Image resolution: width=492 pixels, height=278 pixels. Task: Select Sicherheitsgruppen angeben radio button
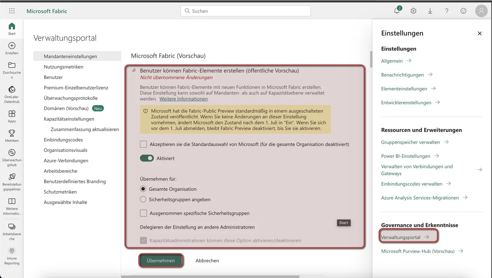pyautogui.click(x=143, y=199)
